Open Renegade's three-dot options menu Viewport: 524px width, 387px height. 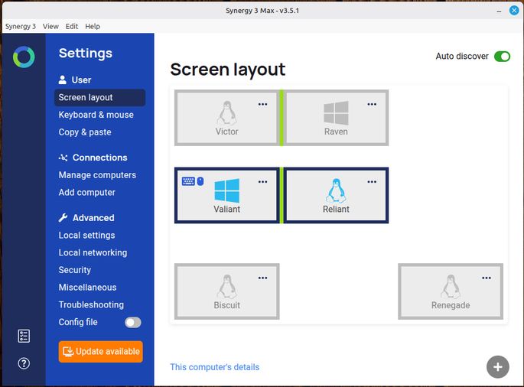[487, 278]
